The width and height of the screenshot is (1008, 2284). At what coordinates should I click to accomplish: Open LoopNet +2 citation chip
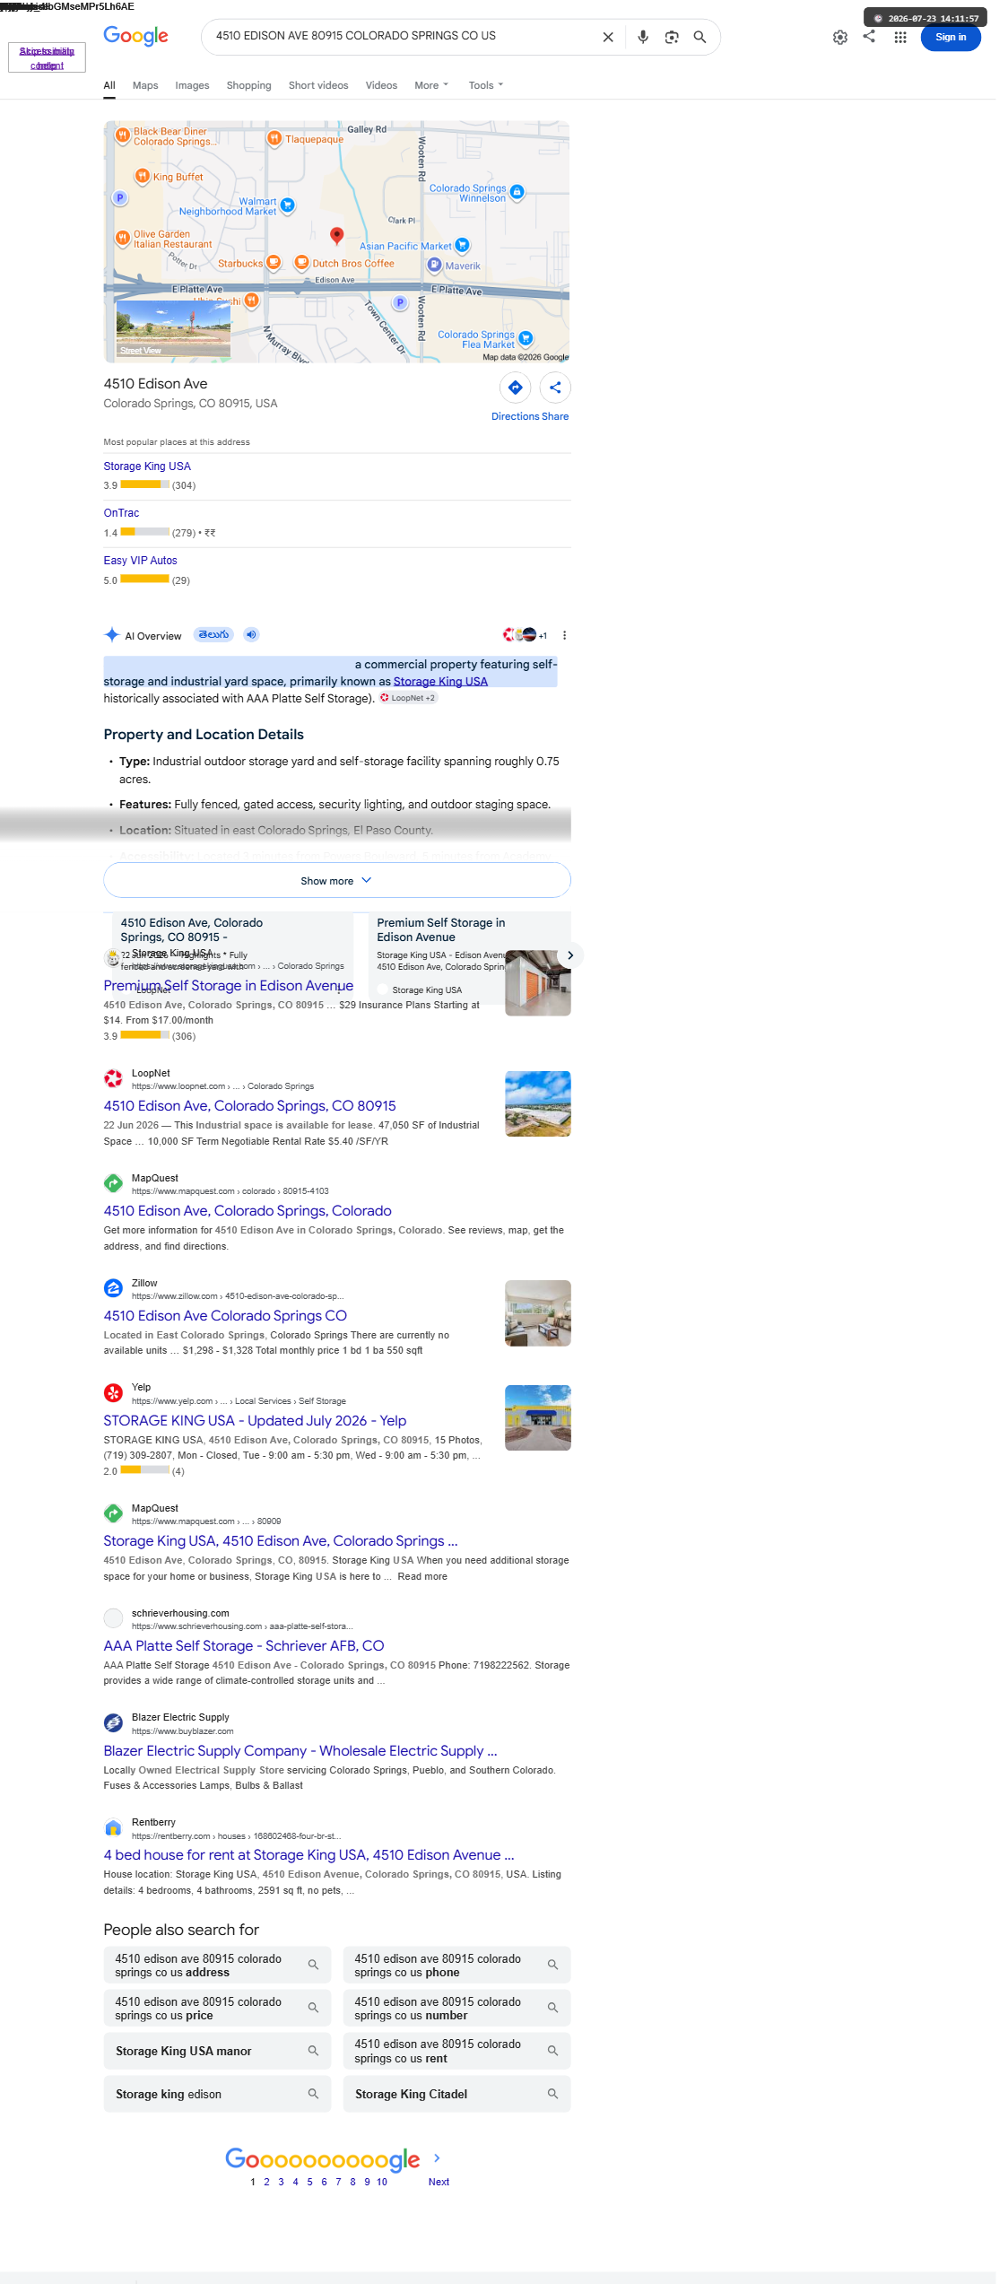pyautogui.click(x=408, y=698)
